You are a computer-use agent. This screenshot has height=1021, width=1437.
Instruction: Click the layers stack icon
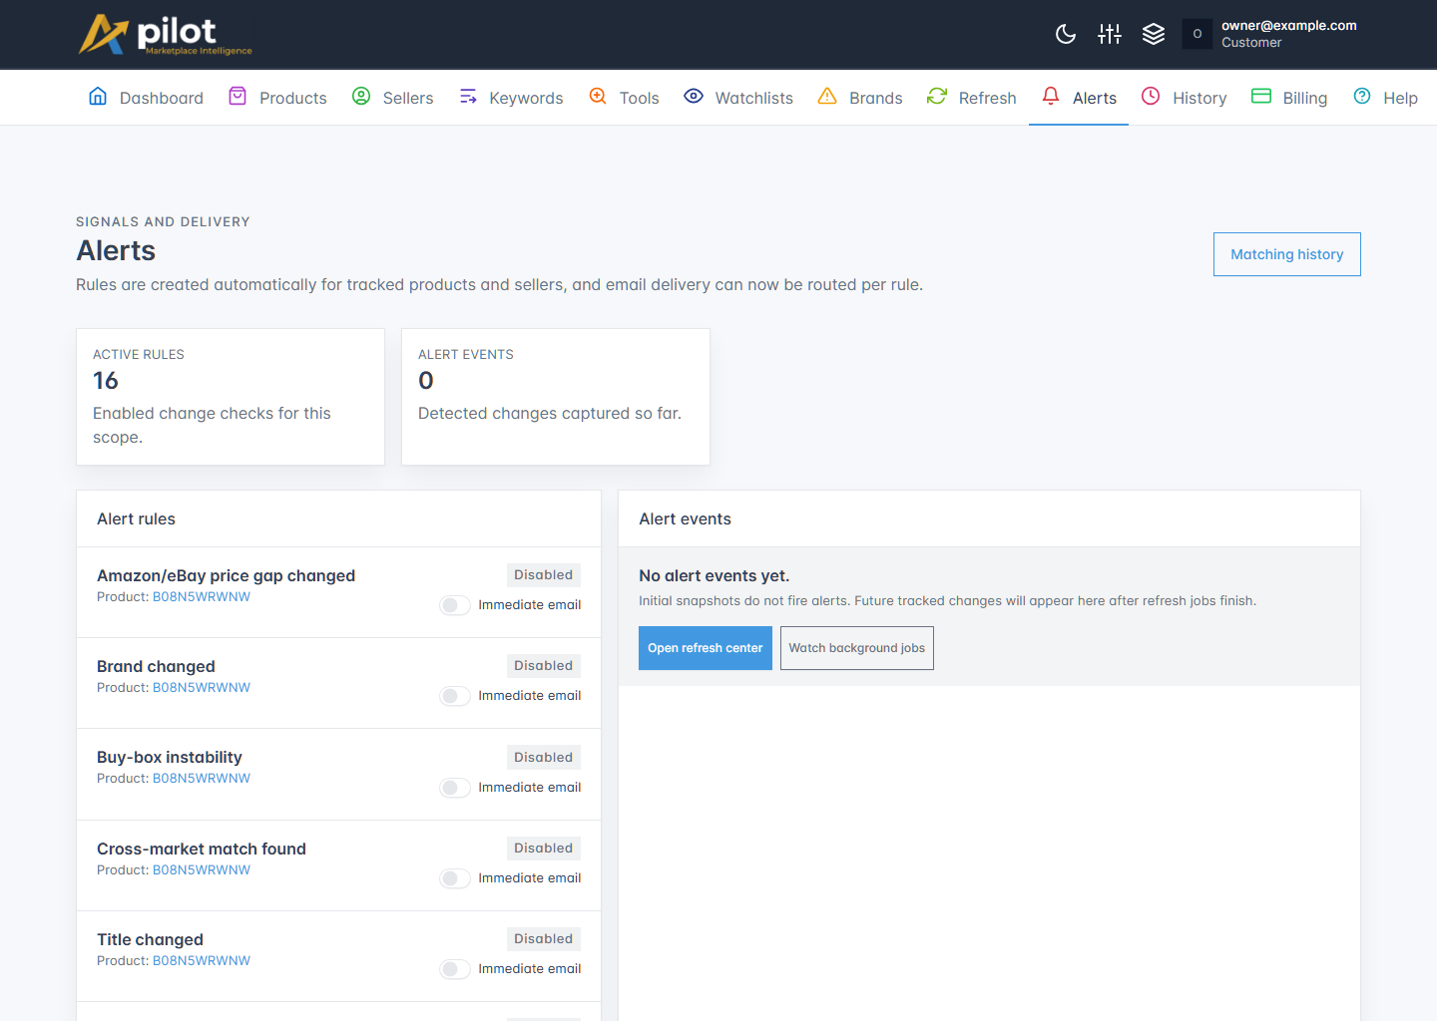tap(1154, 34)
